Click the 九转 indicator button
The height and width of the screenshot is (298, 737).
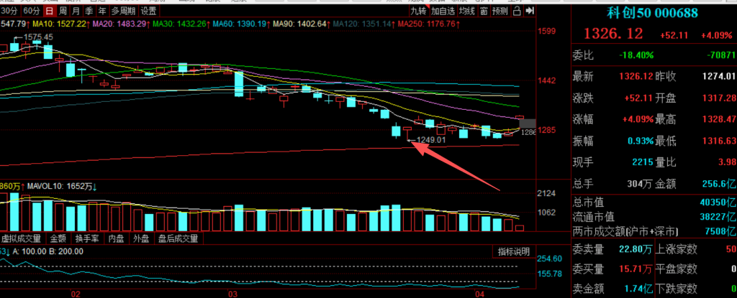coord(418,11)
